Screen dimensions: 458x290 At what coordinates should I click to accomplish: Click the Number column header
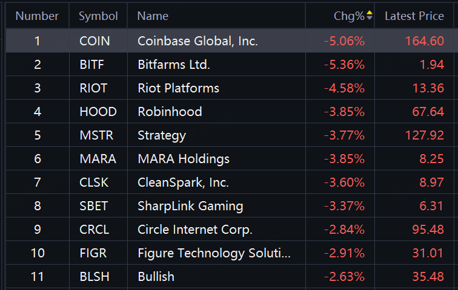pyautogui.click(x=37, y=16)
